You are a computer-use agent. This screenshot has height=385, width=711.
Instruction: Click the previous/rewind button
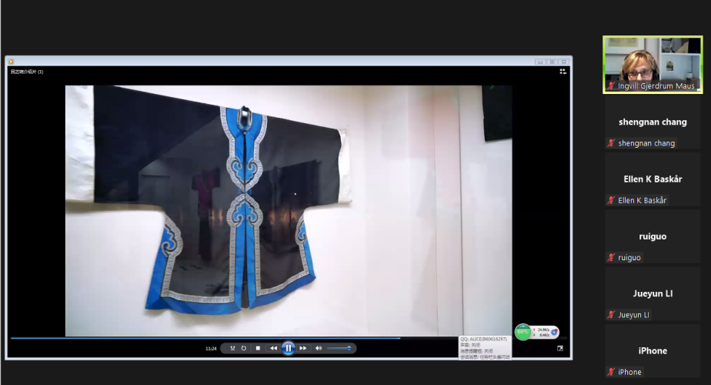click(273, 348)
